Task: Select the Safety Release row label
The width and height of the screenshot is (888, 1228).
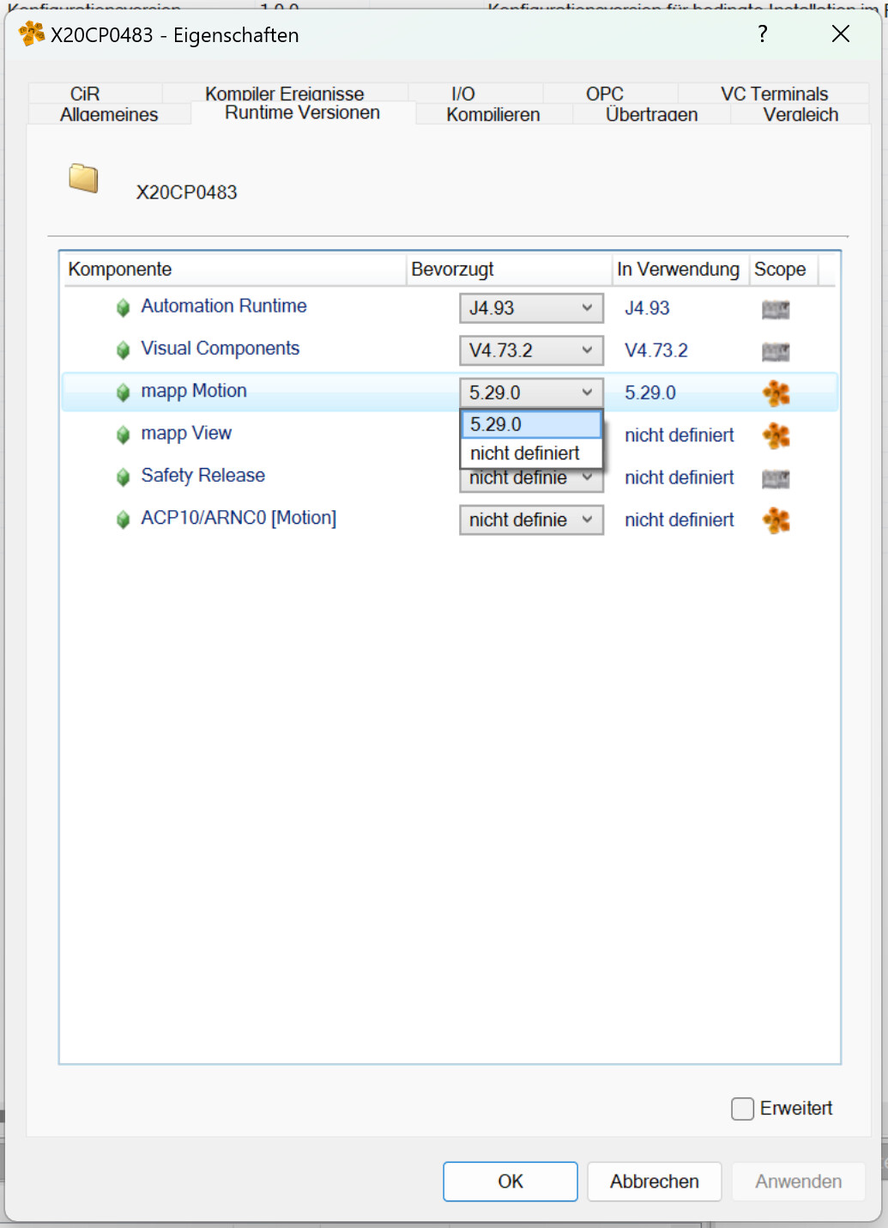Action: pos(202,475)
